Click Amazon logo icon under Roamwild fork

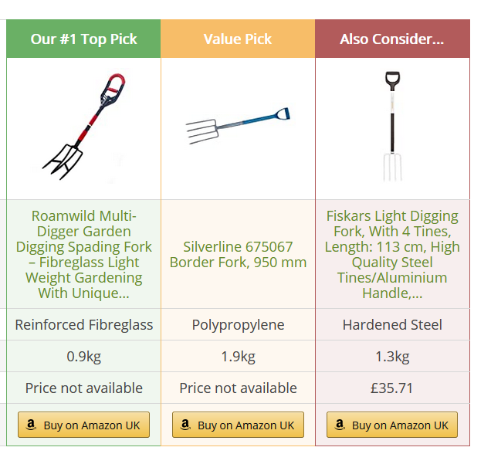tap(32, 425)
